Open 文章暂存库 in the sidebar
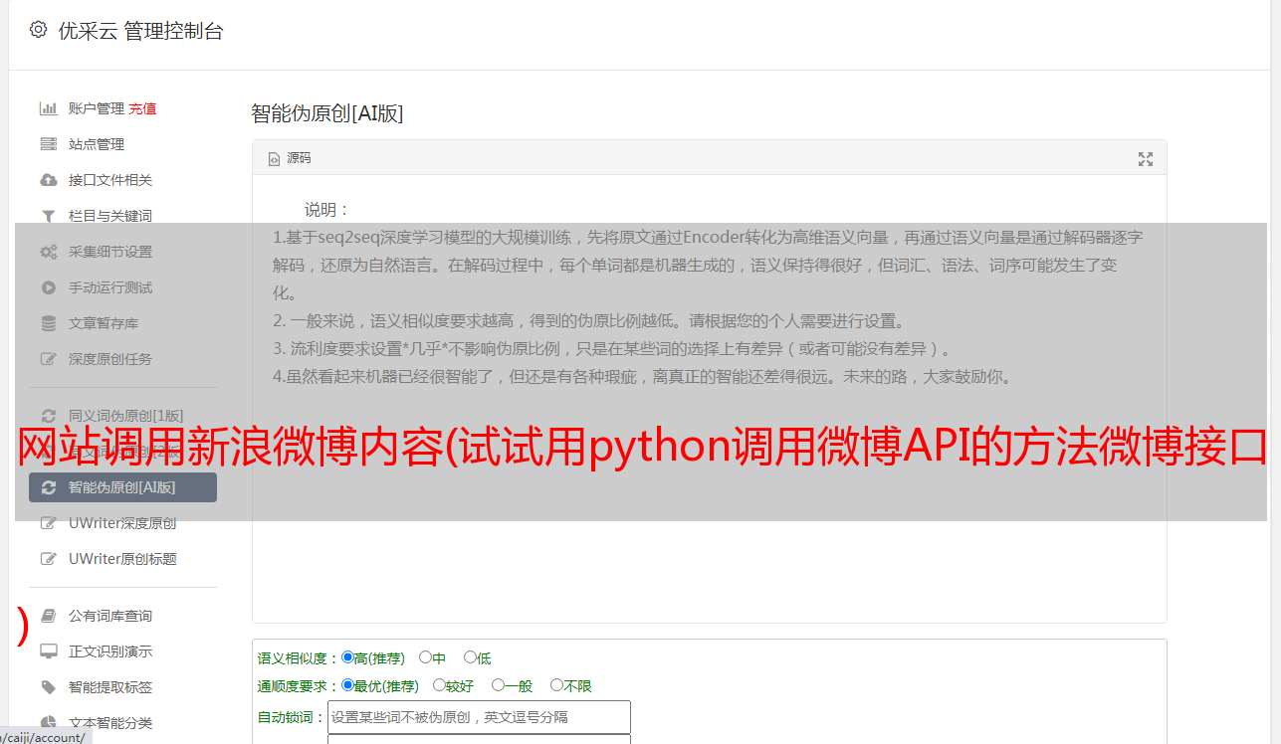 (104, 323)
